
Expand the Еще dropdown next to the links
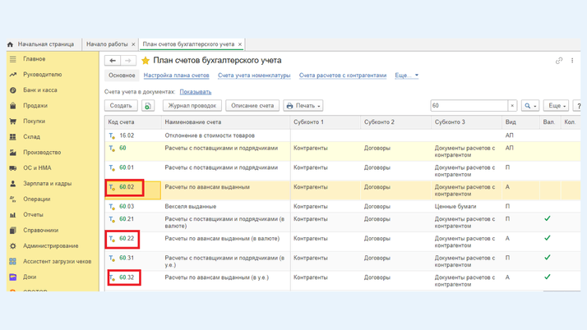pos(406,76)
